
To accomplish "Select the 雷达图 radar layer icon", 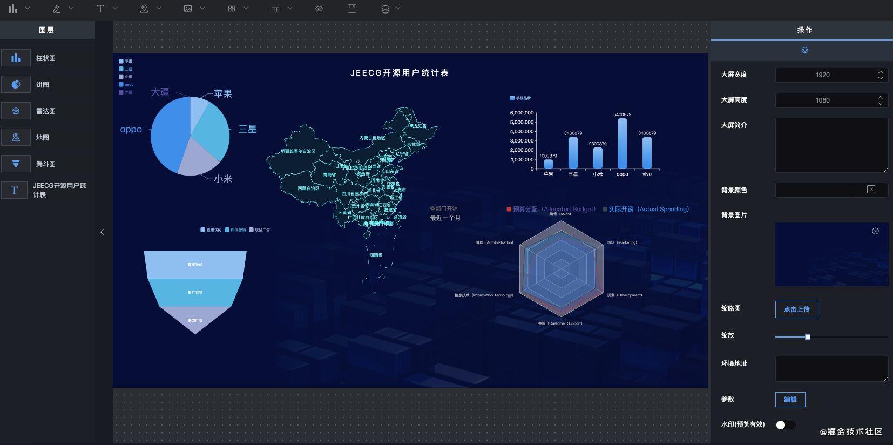I will coord(16,111).
